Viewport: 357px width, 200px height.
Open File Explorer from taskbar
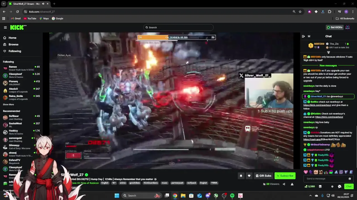183,196
